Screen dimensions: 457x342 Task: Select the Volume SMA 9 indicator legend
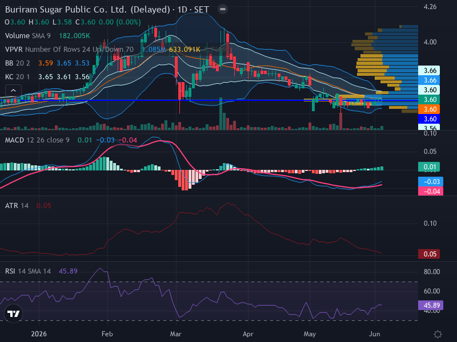click(27, 36)
